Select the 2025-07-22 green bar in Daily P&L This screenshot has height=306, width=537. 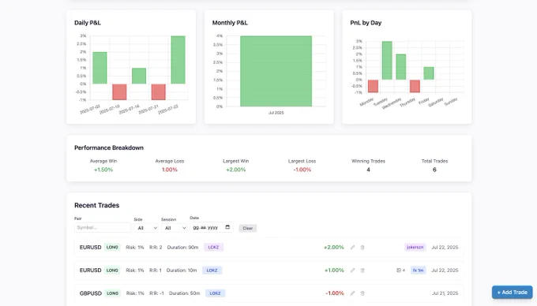coord(178,60)
